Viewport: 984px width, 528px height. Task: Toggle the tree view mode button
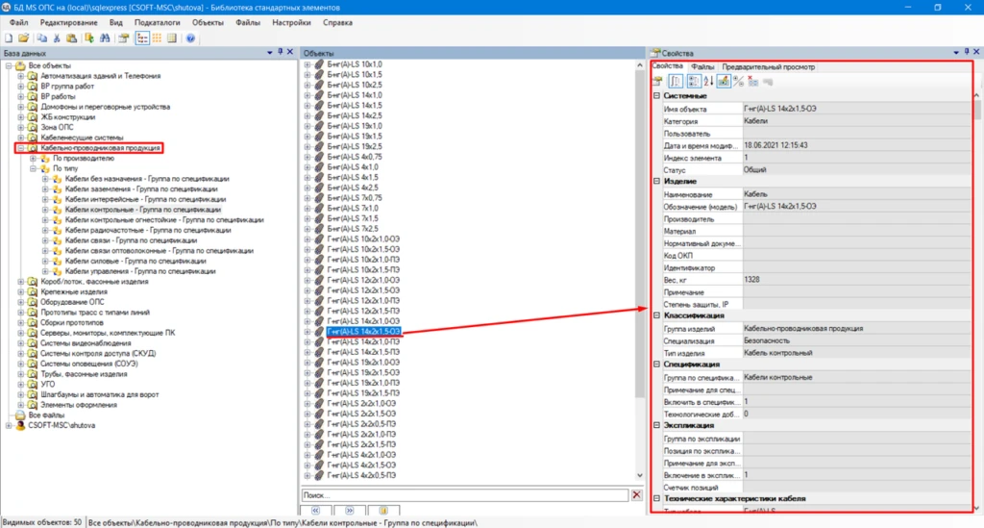[142, 38]
